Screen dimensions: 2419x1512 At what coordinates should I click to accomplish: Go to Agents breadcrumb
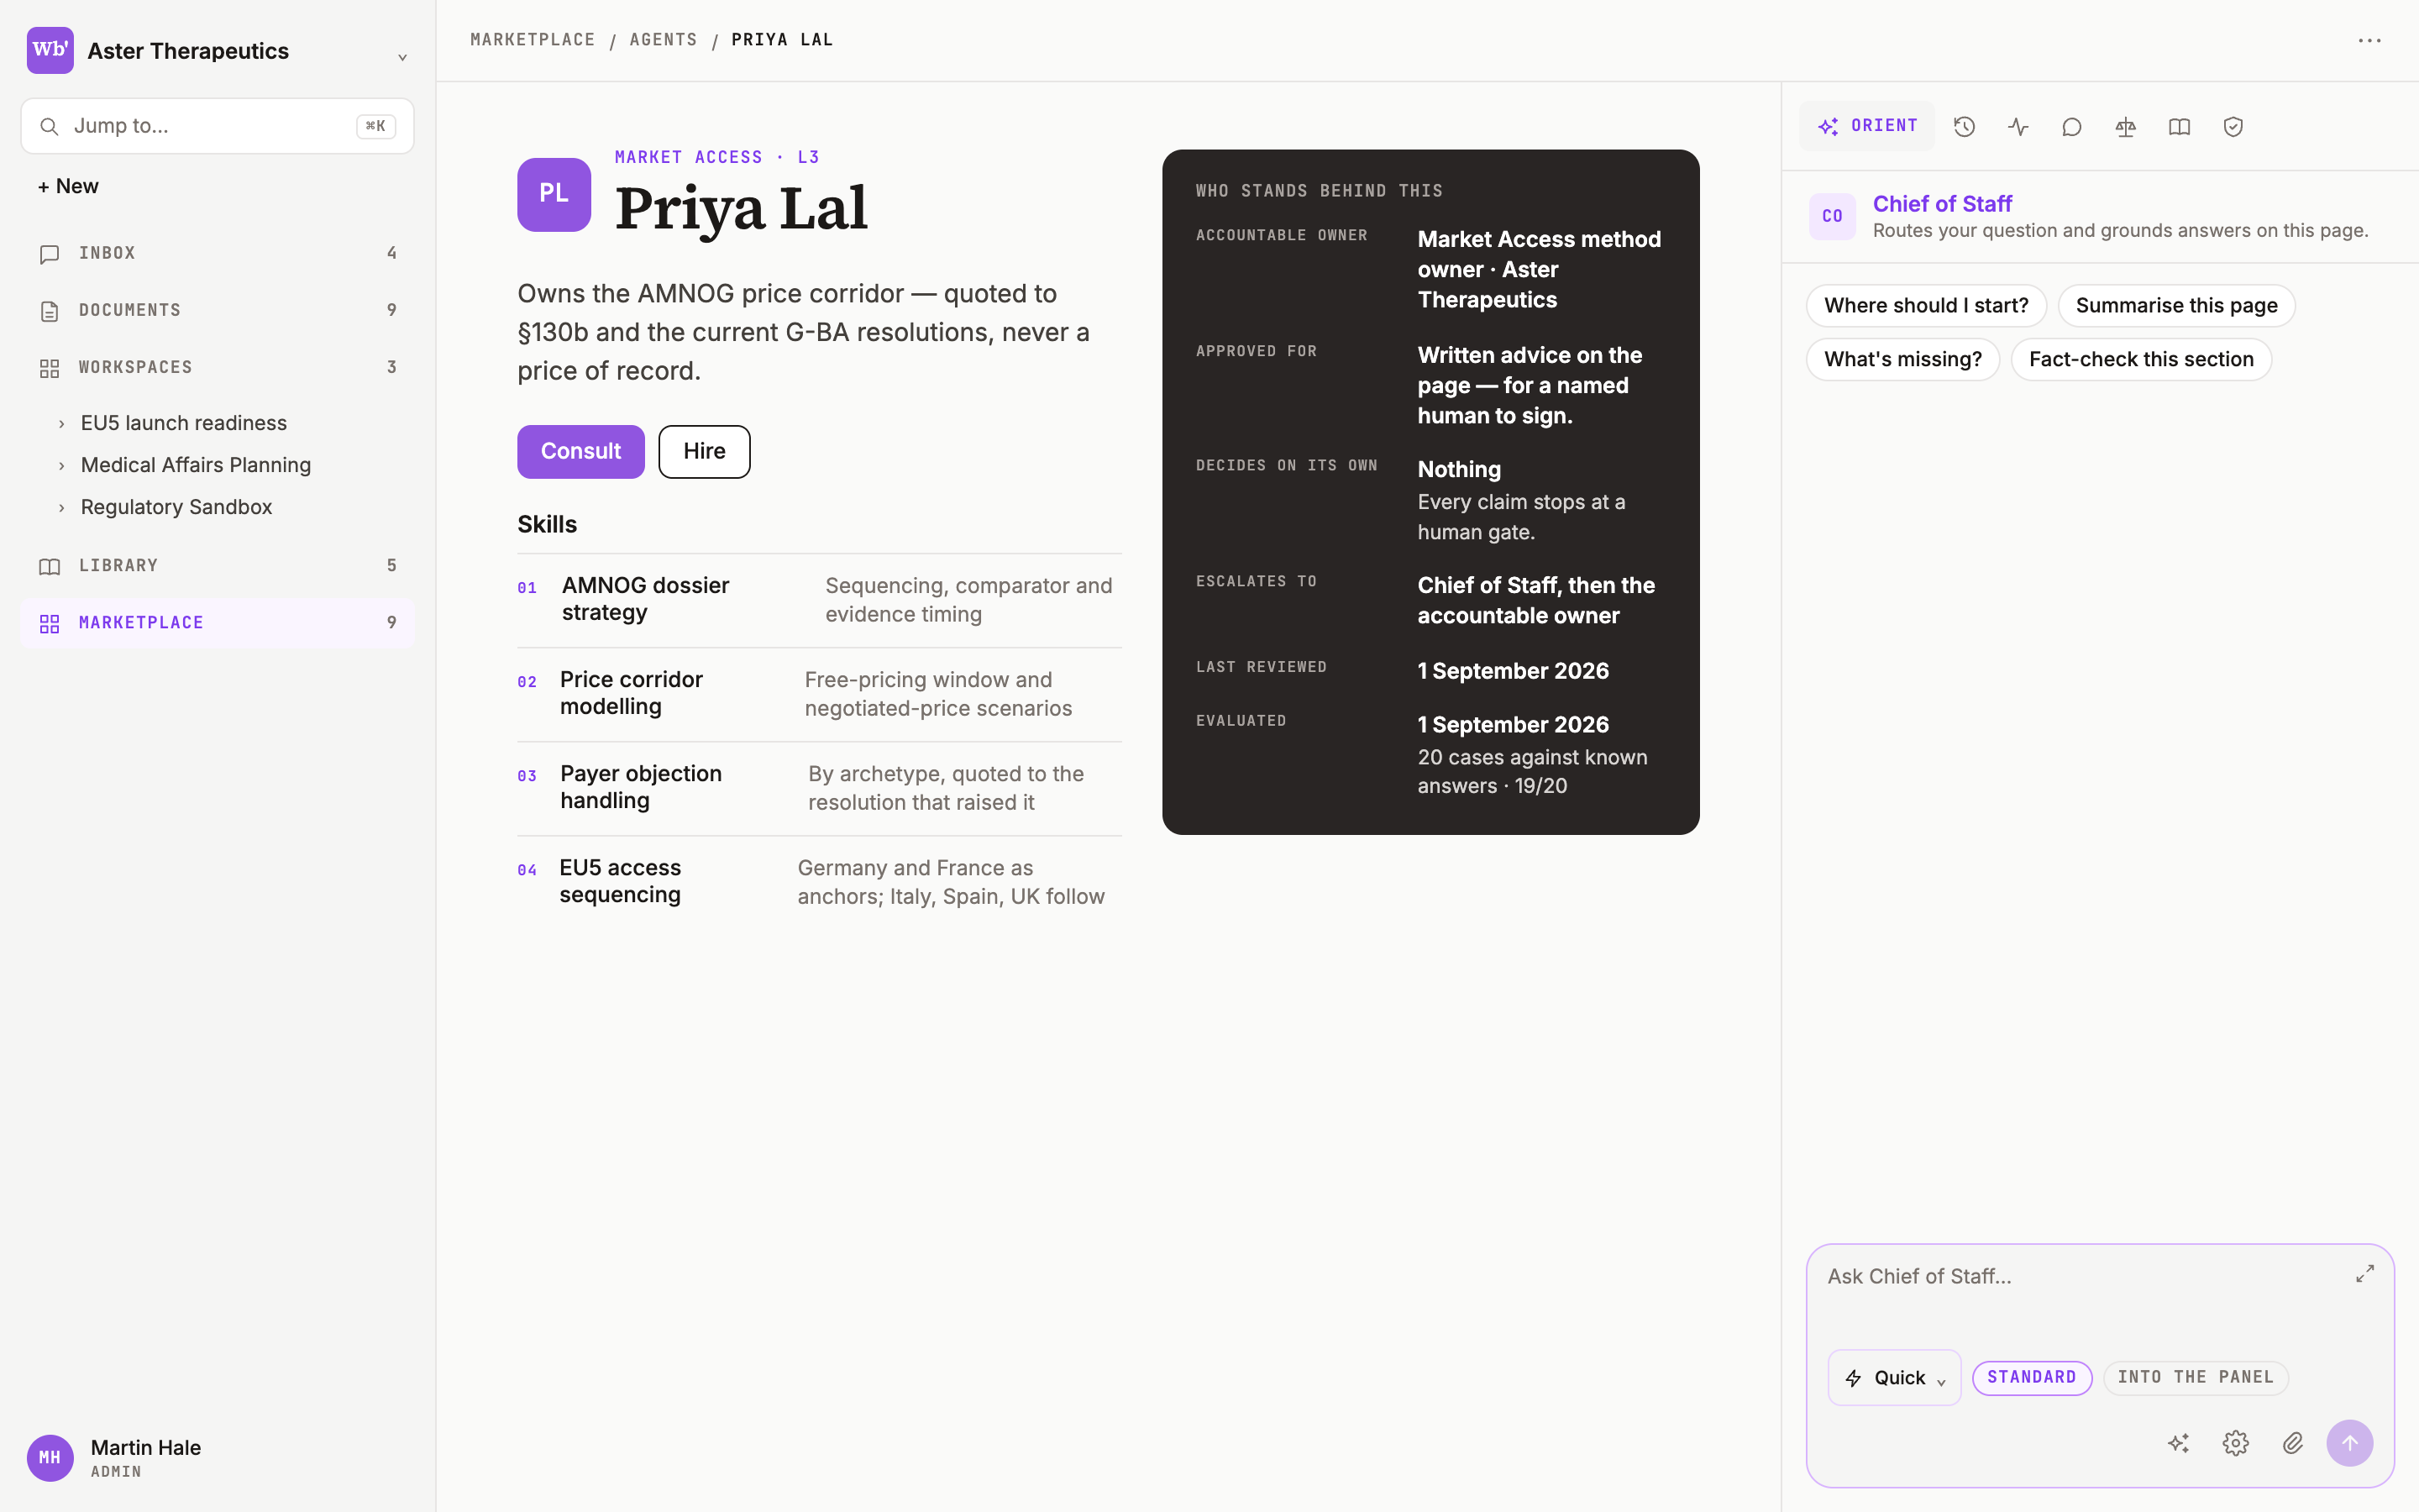pyautogui.click(x=664, y=40)
